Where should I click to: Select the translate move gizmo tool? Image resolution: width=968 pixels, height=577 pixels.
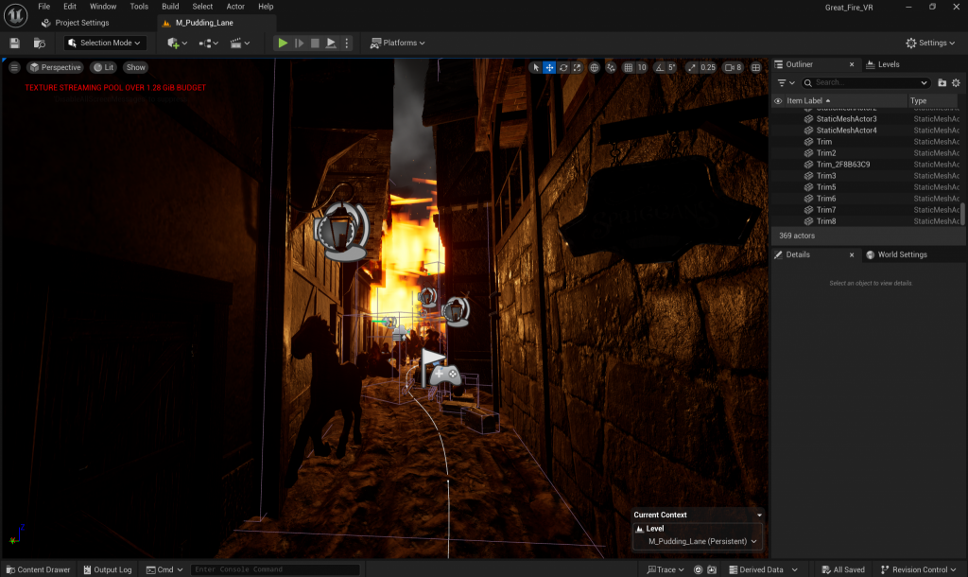click(549, 67)
